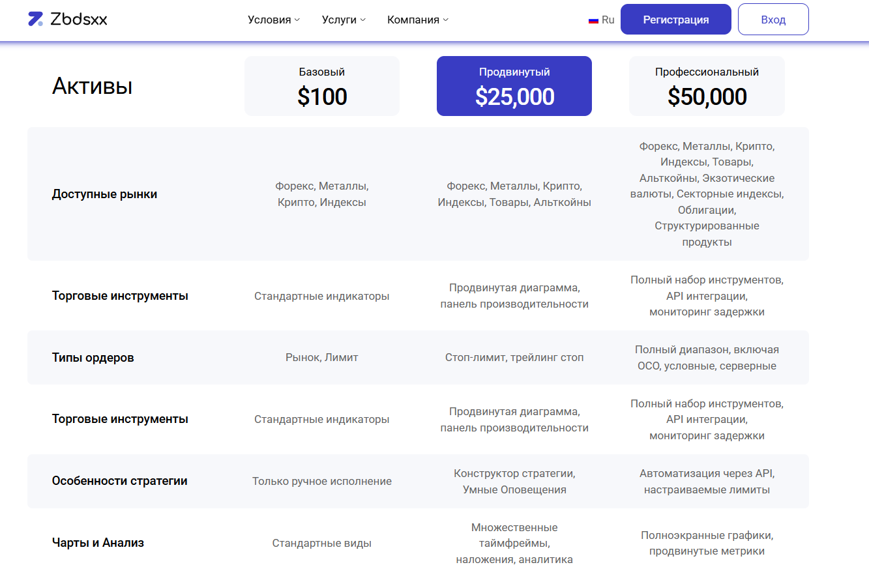Image resolution: width=869 pixels, height=567 pixels.
Task: Expand the Условия dropdown menu
Action: 274,20
